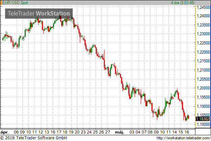
Task: Click the 1,21000 price axis label
Action: (x=203, y=70)
